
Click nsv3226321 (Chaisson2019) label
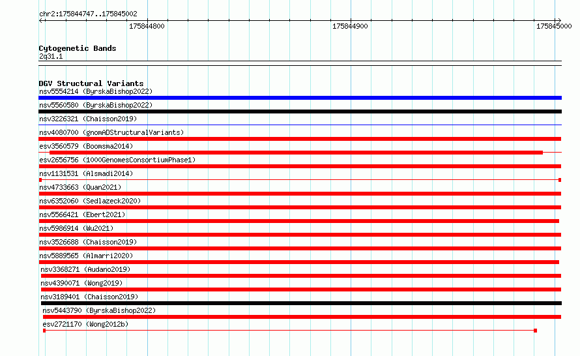click(x=88, y=119)
